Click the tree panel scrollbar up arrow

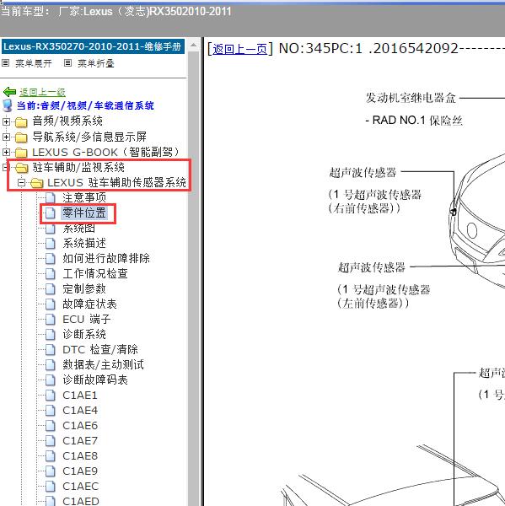193,46
